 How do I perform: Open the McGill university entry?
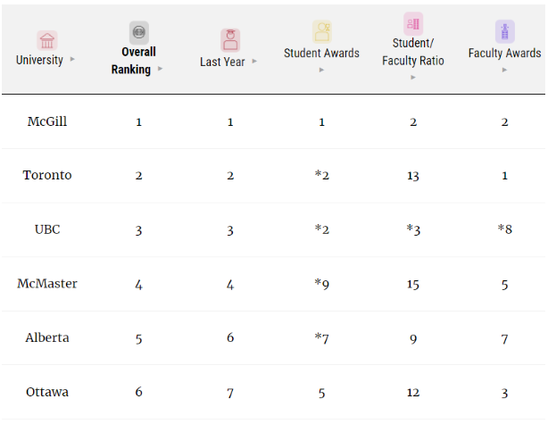pyautogui.click(x=47, y=121)
